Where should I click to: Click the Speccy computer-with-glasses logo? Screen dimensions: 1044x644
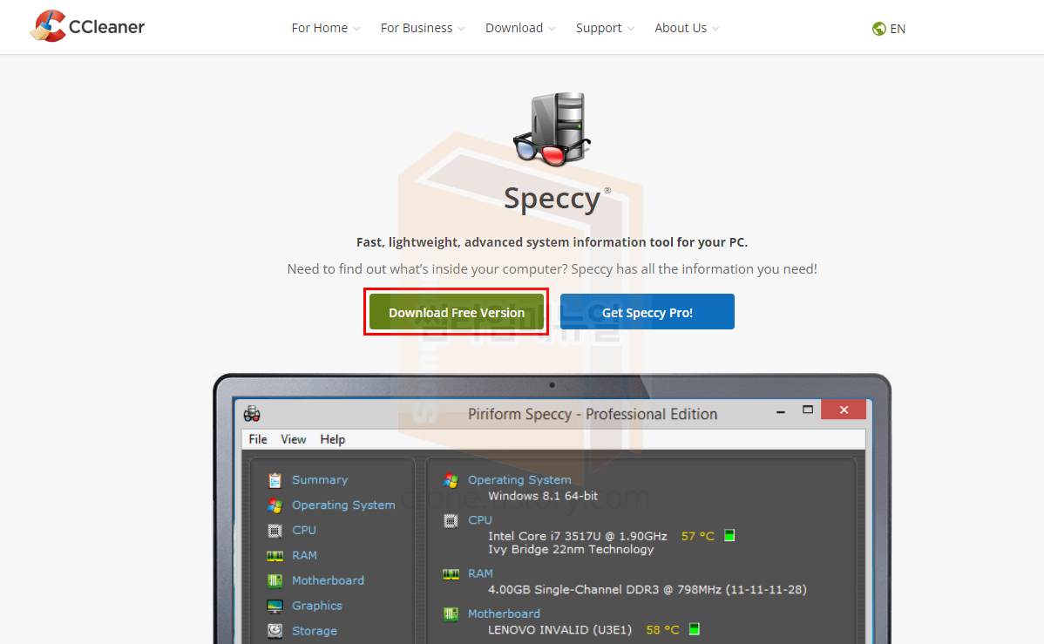(x=552, y=128)
